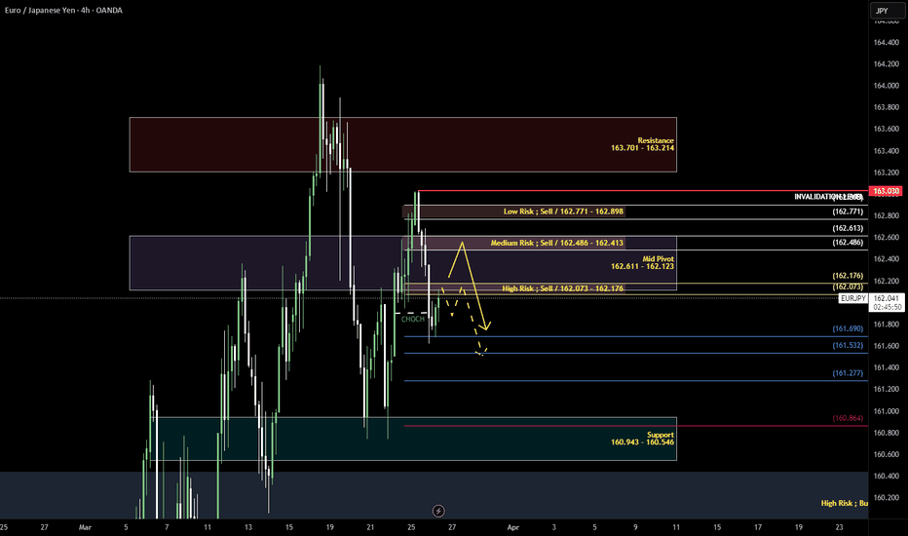The width and height of the screenshot is (908, 536).
Task: Click 161.000 on the price axis
Action: pyautogui.click(x=886, y=411)
